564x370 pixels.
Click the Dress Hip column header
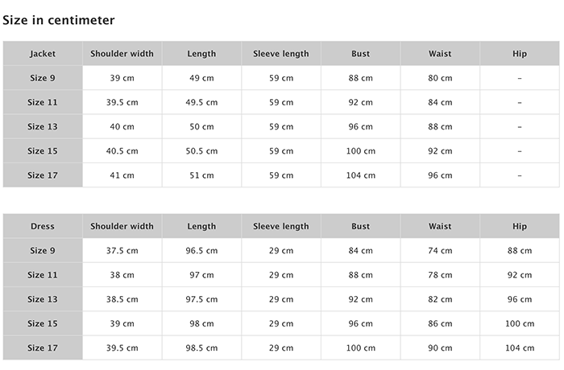(x=520, y=226)
